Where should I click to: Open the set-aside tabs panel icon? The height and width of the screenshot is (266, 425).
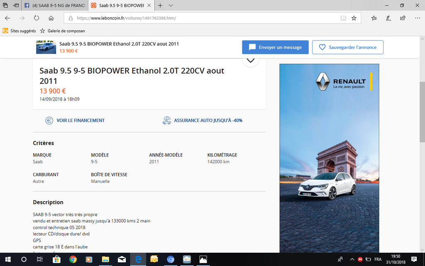click(x=5, y=5)
